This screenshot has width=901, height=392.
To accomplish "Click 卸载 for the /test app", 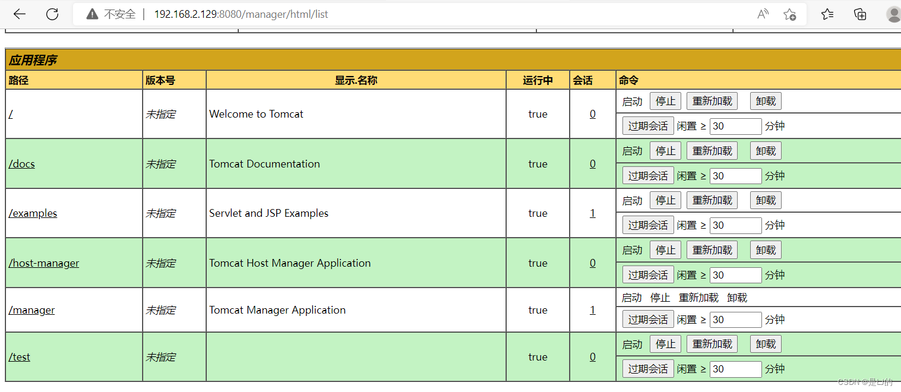I will coord(766,344).
